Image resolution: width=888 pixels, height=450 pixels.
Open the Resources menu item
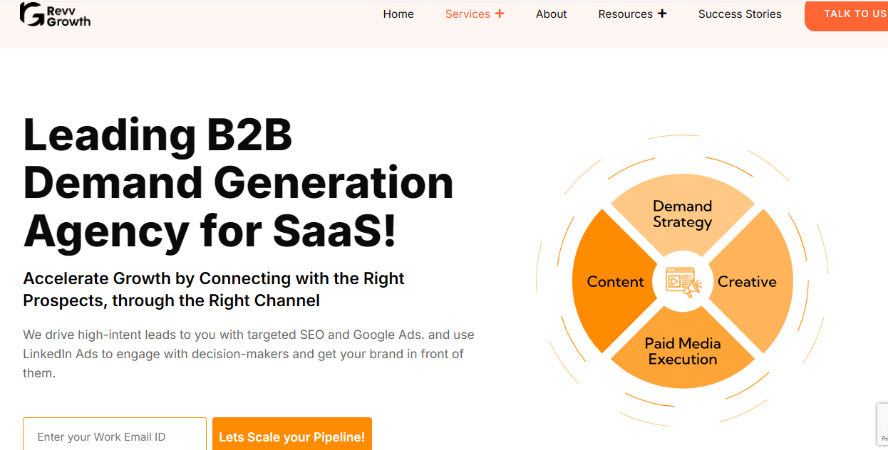(625, 14)
